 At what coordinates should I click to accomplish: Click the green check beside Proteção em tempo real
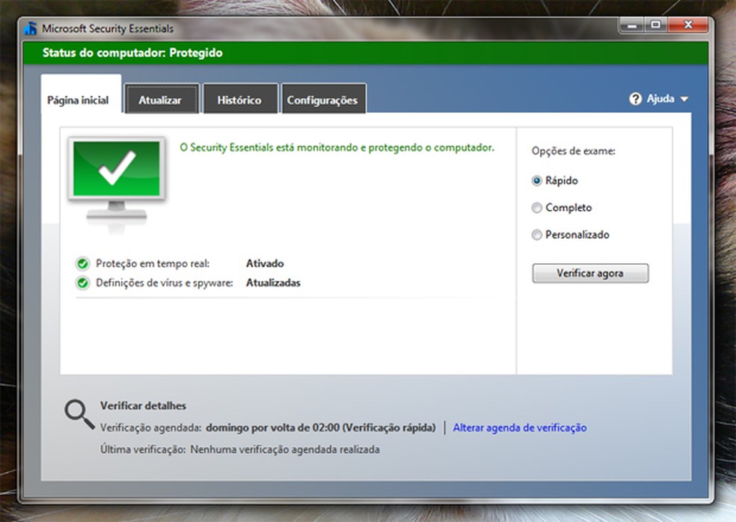point(82,263)
